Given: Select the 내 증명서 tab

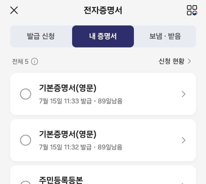Looking at the screenshot, I should tap(103, 36).
